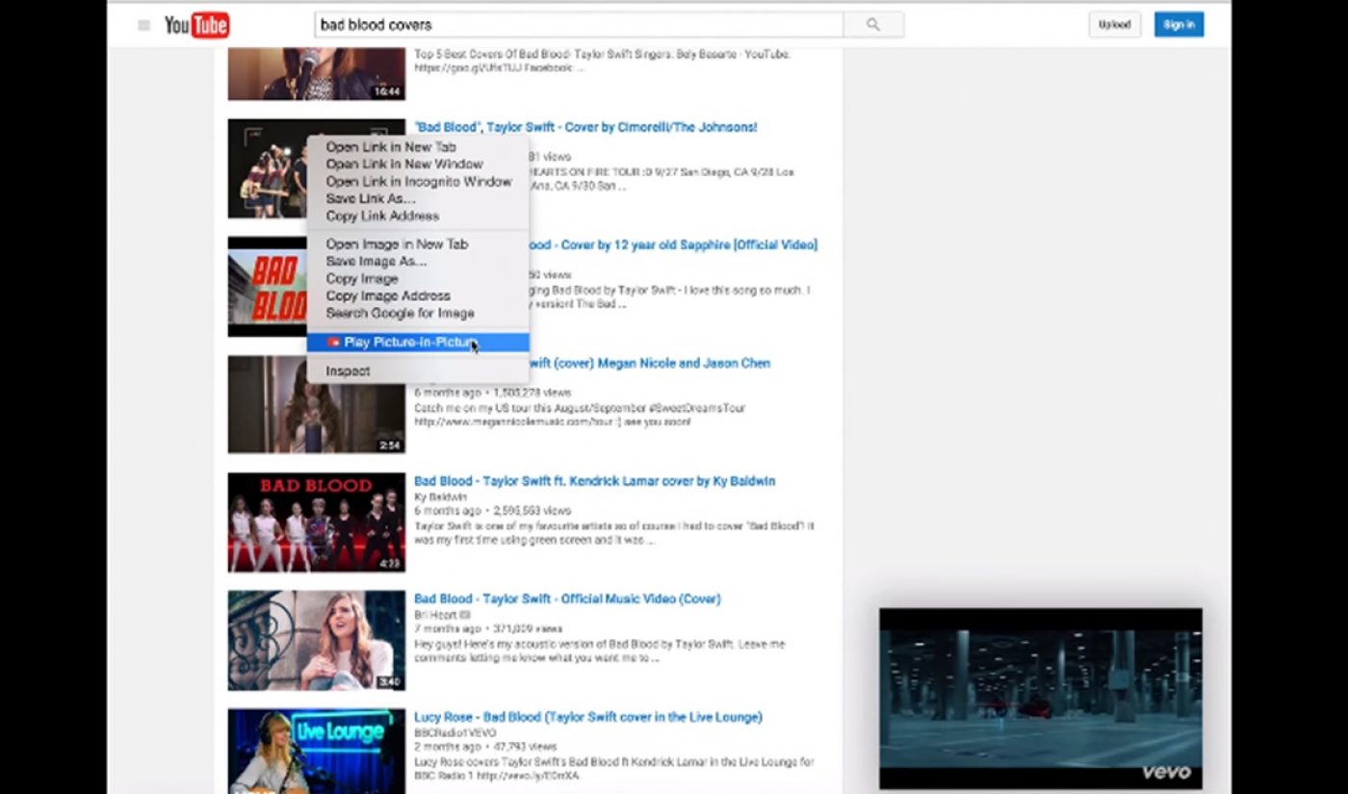Select "Play Picture-in-Picture" from the context menu

pos(404,342)
